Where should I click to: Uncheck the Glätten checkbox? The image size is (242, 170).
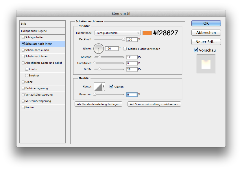pyautogui.click(x=111, y=87)
